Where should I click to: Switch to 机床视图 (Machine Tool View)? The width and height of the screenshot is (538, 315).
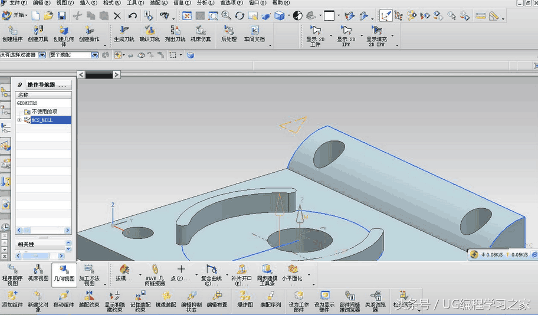pyautogui.click(x=38, y=273)
